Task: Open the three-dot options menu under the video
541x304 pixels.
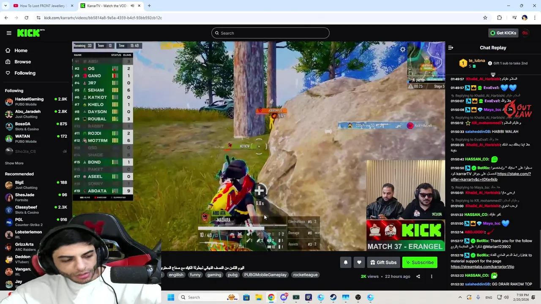Action: (432, 277)
